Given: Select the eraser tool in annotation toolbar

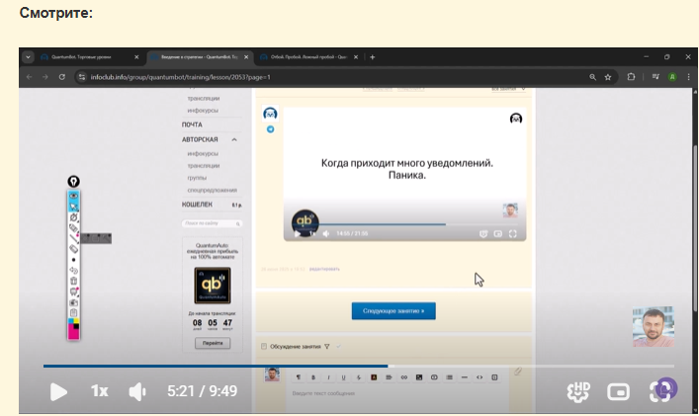Looking at the screenshot, I should click(x=73, y=249).
